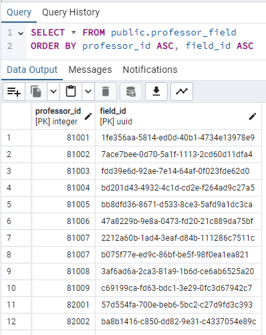Click the uuid cell starting 47a8229b
Image resolution: width=266 pixels, height=335 pixels.
point(178,221)
